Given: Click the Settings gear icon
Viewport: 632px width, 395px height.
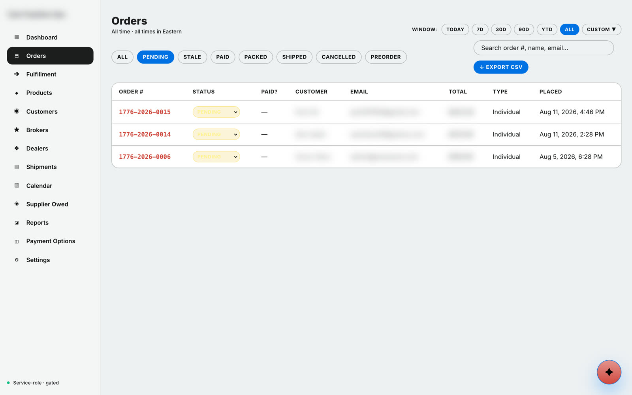Looking at the screenshot, I should [17, 260].
